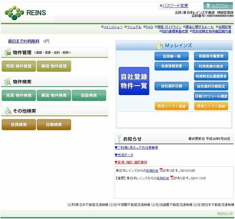Open お知らせ link dated 2012.5.28
This screenshot has width=235, height=219.
pos(152,171)
